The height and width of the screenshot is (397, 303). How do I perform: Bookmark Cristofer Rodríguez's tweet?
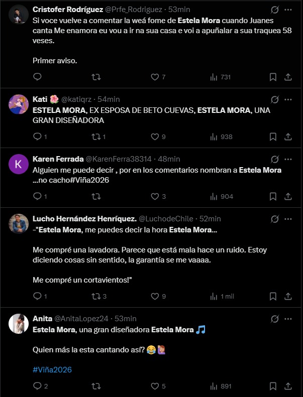click(x=273, y=77)
